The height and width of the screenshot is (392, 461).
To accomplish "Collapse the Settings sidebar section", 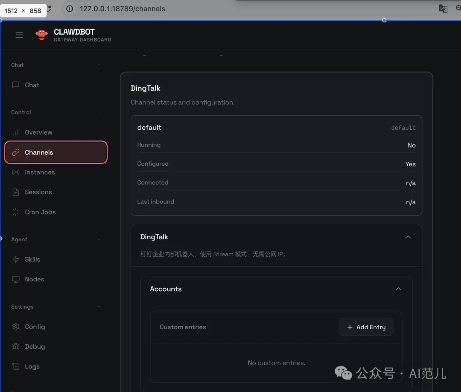I will pyautogui.click(x=99, y=307).
